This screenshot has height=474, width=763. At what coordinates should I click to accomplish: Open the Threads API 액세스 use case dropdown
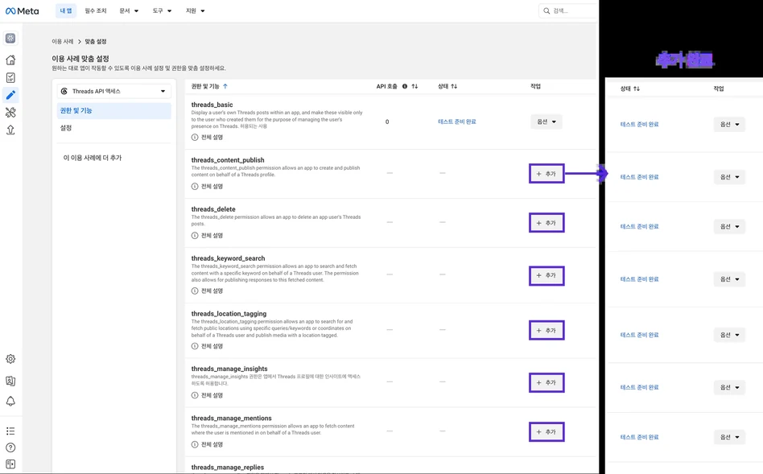pos(113,91)
